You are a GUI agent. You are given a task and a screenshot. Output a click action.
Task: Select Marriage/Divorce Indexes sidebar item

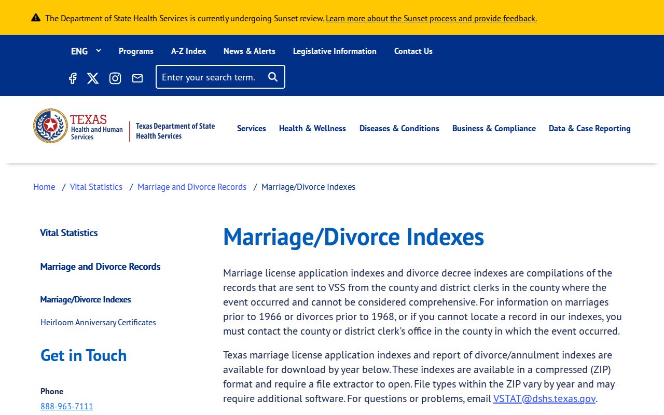pos(86,299)
